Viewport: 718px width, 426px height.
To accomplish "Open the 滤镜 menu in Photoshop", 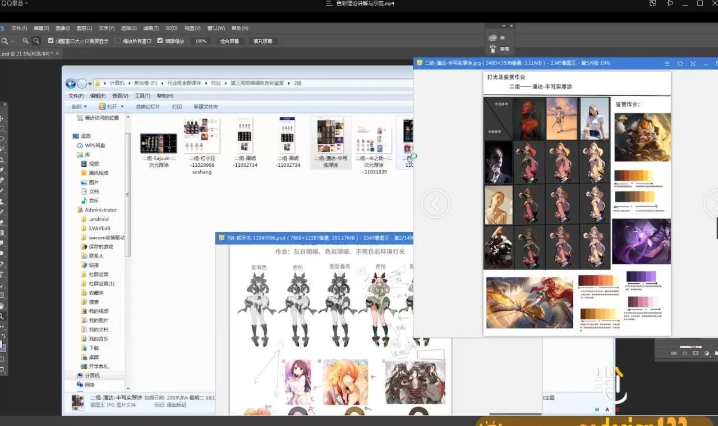I will click(151, 28).
